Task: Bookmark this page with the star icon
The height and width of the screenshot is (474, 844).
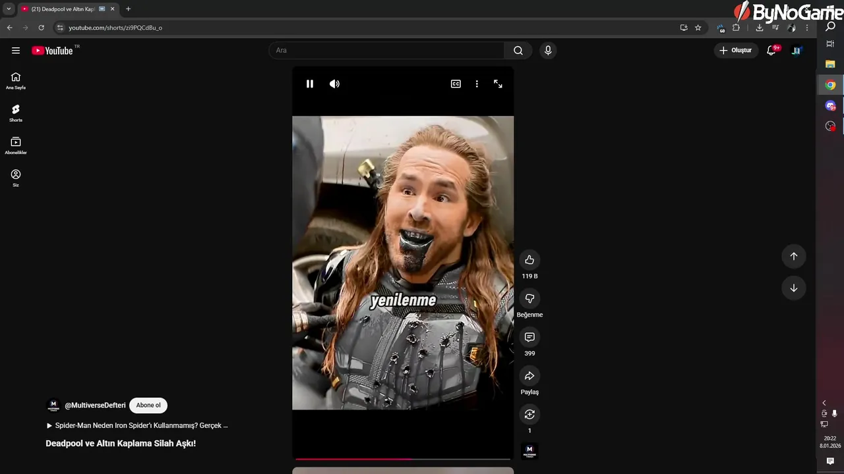Action: tap(698, 28)
